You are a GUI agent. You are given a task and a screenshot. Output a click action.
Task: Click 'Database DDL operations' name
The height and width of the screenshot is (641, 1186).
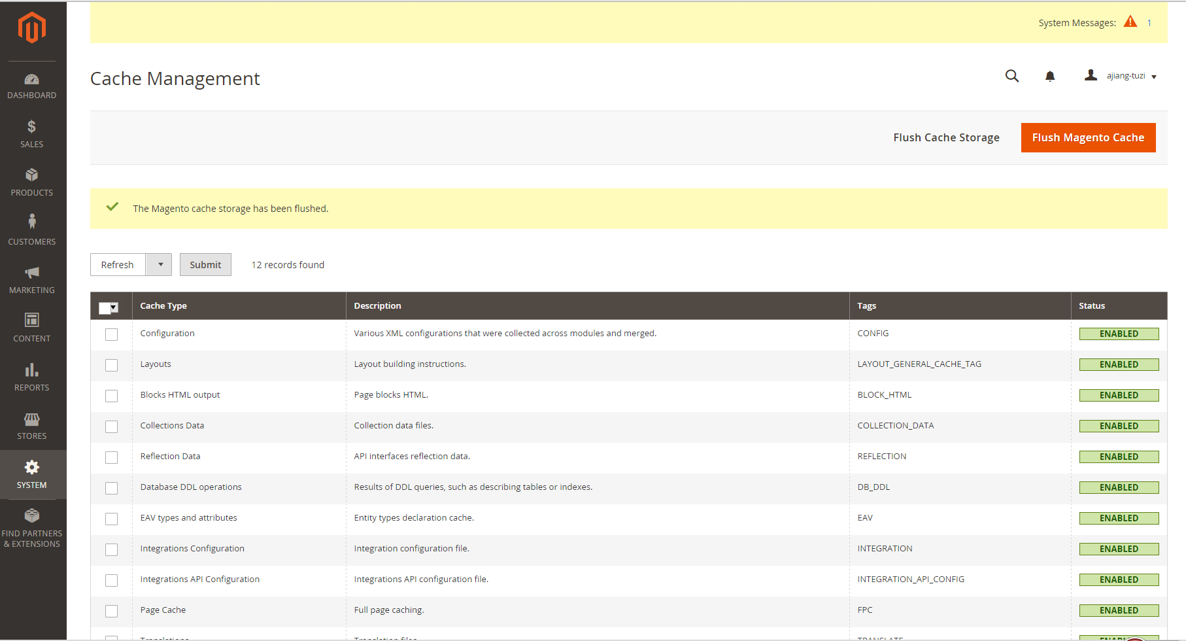191,487
